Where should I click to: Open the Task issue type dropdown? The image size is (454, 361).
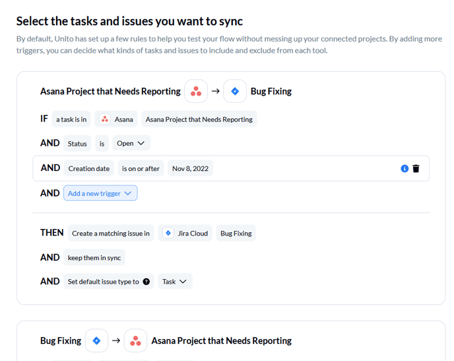tap(175, 281)
